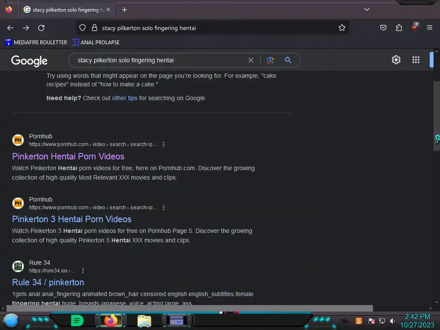
Task: Open the MEDIAFIRE ROULETTER bookmark
Action: [36, 43]
